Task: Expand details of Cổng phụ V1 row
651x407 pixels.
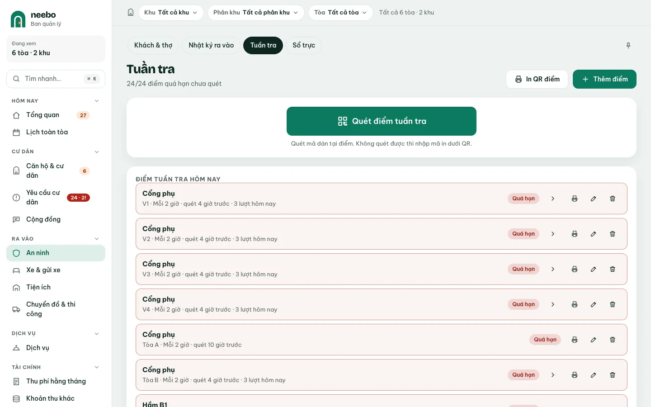Action: [x=553, y=199]
